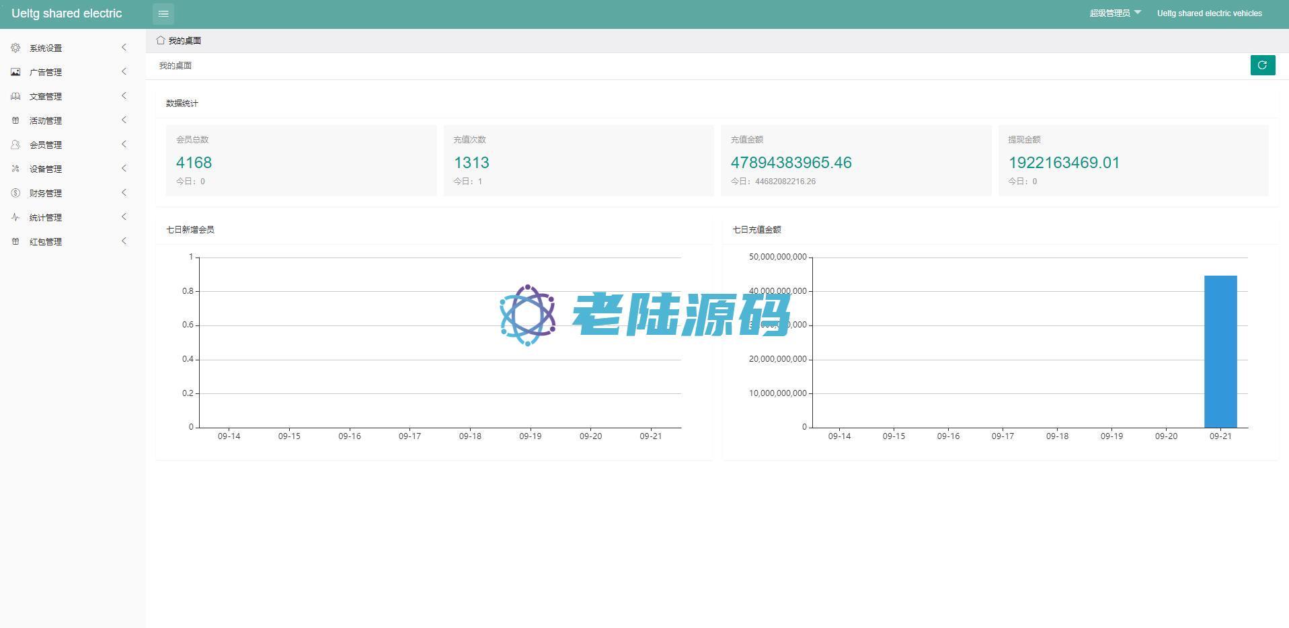This screenshot has width=1289, height=628.
Task: Click the 充值金额 statistics card value
Action: pos(791,163)
